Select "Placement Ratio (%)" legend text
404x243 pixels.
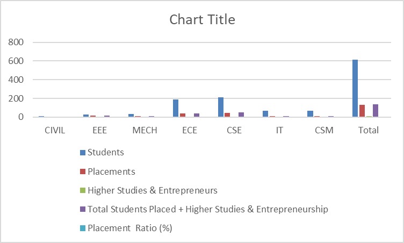(129, 228)
